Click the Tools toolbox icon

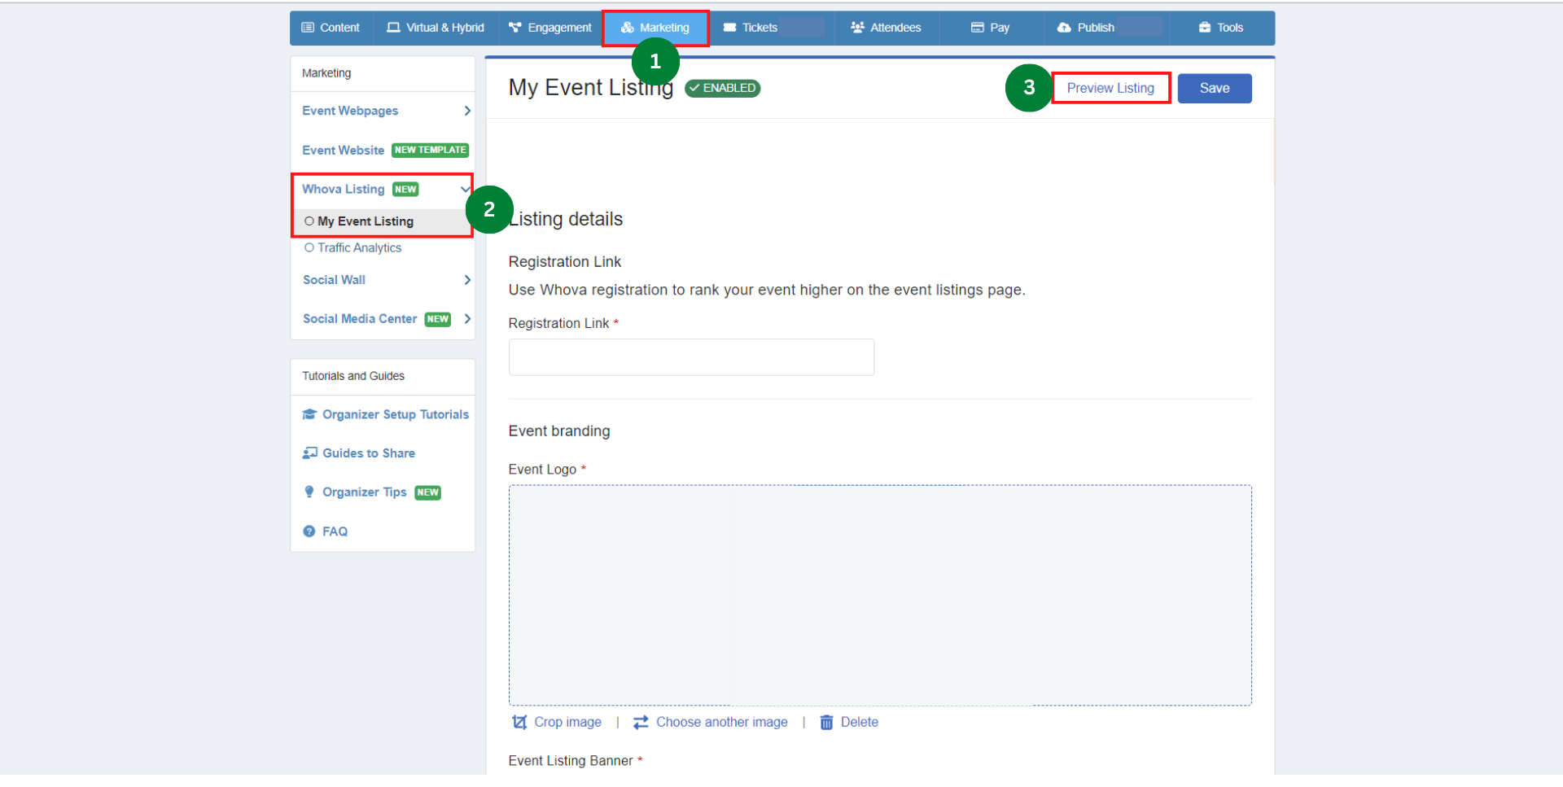[x=1205, y=28]
